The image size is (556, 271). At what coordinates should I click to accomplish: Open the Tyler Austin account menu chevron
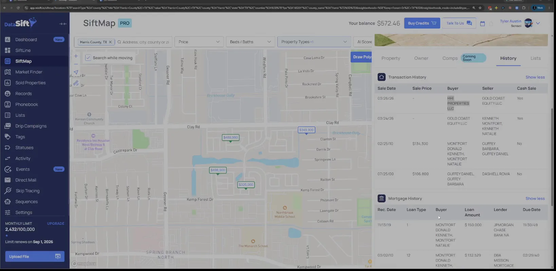click(538, 23)
